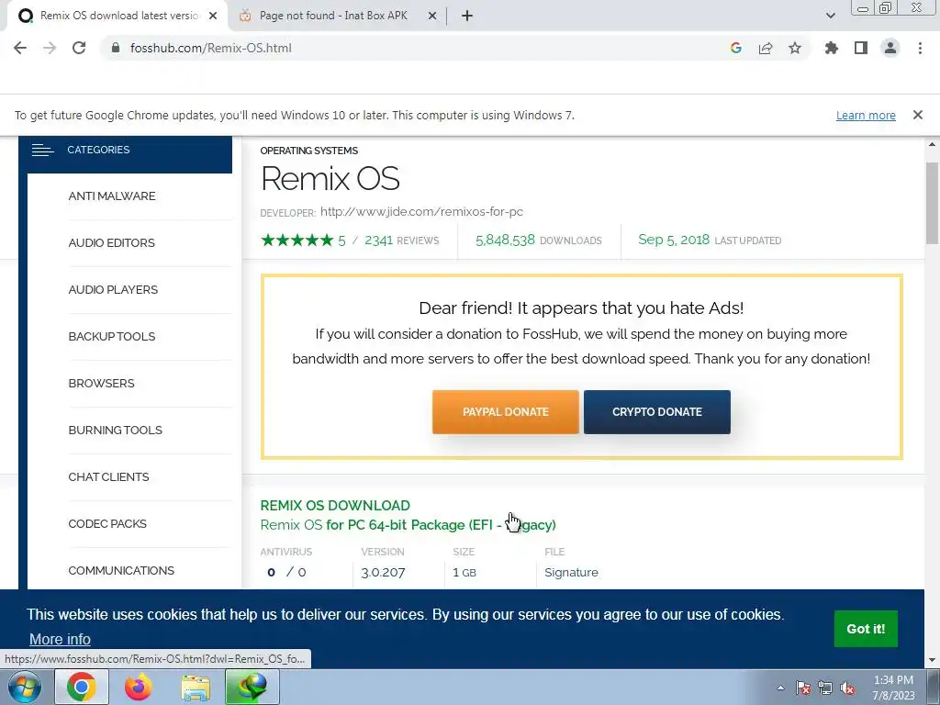This screenshot has width=940, height=705.
Task: Click the Sep 5, 2018 last updated date
Action: pos(674,240)
